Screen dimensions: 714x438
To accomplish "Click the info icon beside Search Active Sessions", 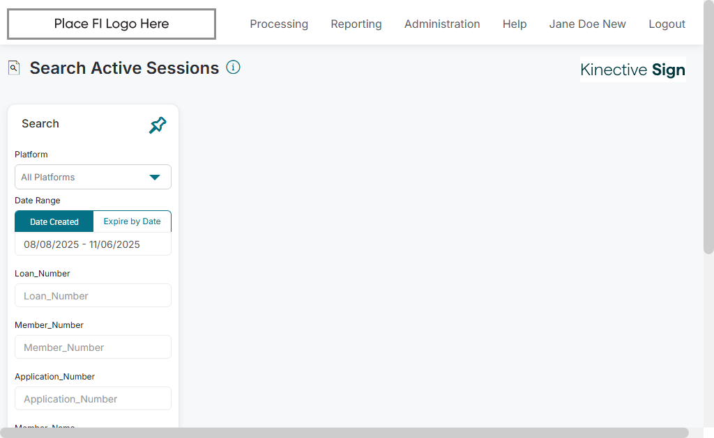I will [234, 68].
